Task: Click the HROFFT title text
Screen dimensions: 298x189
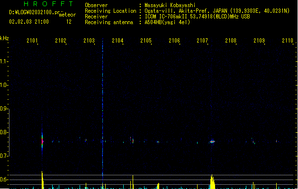Action: coord(48,4)
